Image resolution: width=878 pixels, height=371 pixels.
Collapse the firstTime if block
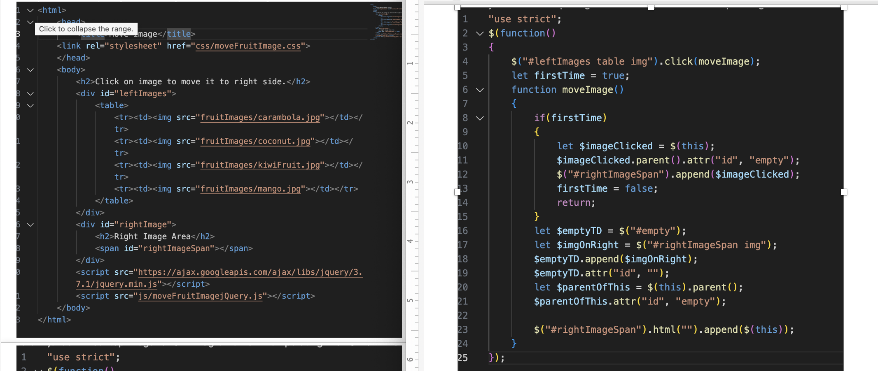479,118
